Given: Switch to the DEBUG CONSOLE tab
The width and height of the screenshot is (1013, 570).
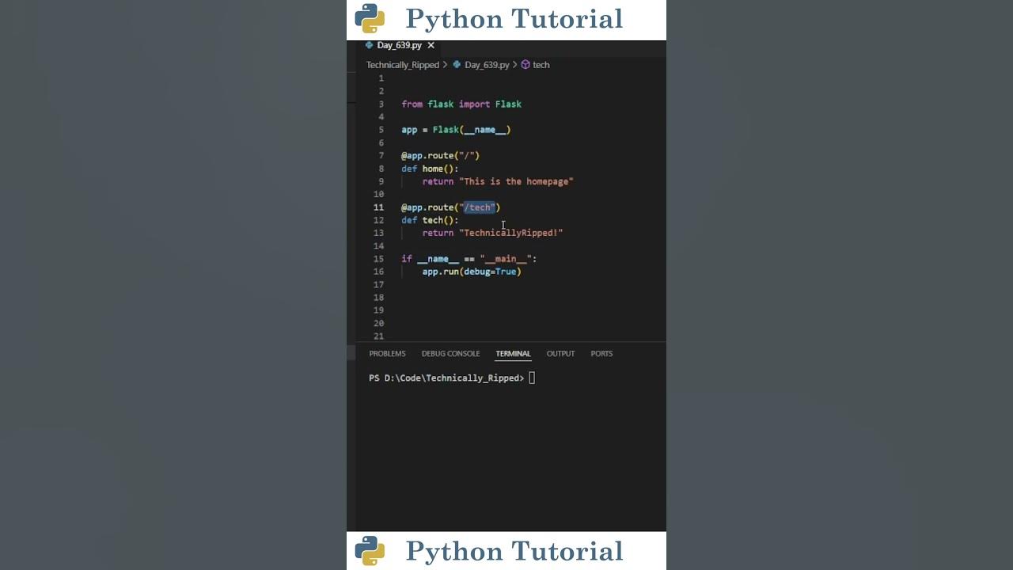Looking at the screenshot, I should (x=450, y=354).
